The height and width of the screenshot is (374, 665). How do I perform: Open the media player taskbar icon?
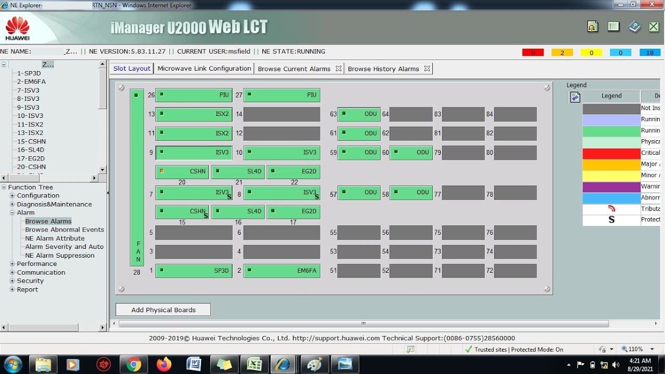point(73,365)
